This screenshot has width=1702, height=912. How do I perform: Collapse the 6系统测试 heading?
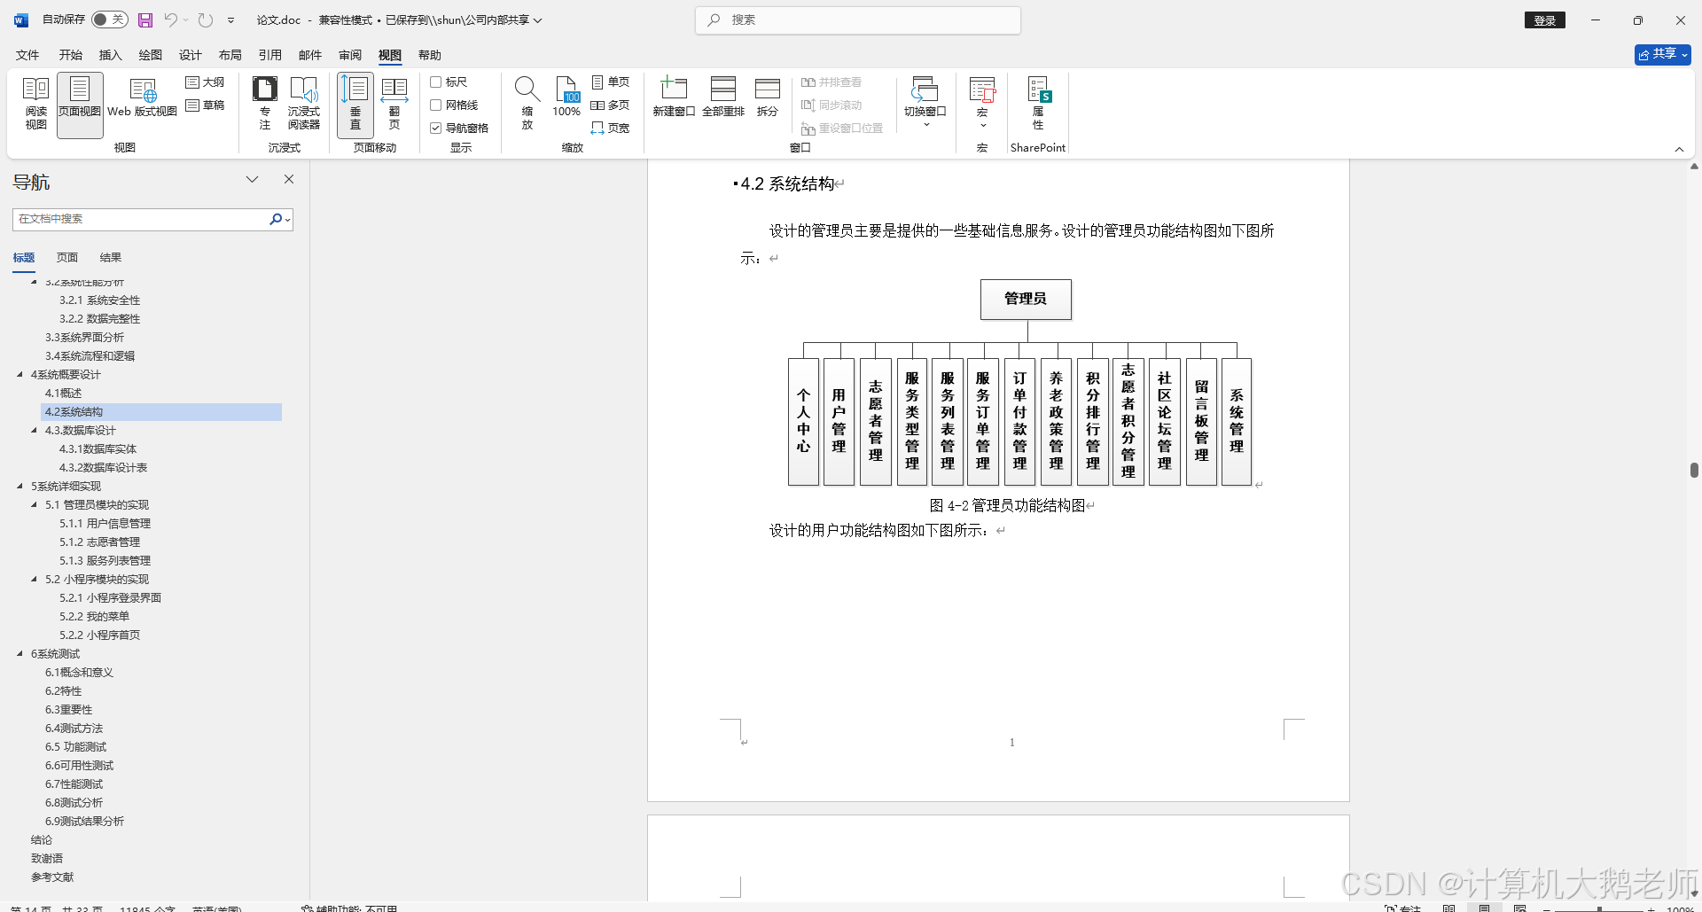pyautogui.click(x=20, y=653)
